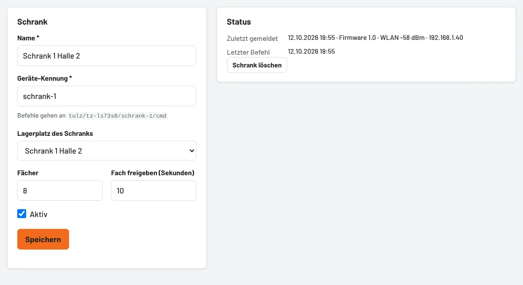Image resolution: width=523 pixels, height=285 pixels.
Task: Click the Lagerplatz des Schranks label
Action: click(55, 133)
